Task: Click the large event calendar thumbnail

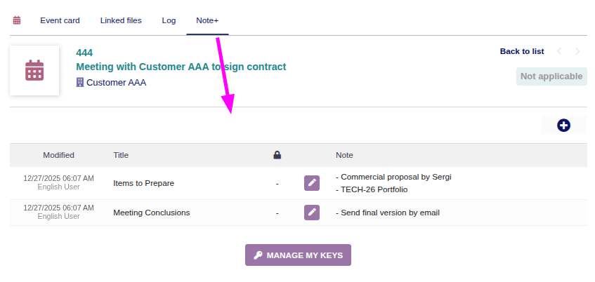Action: click(x=34, y=70)
